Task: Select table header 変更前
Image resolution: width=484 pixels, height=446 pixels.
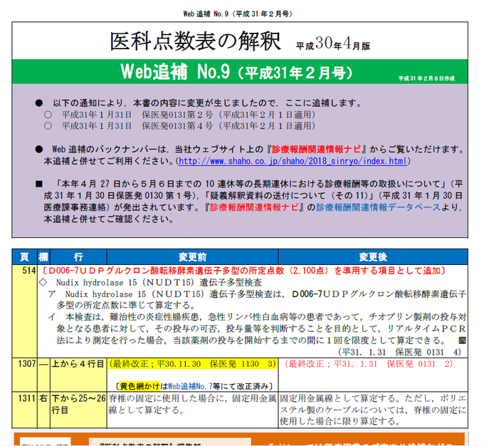Action: (x=192, y=257)
